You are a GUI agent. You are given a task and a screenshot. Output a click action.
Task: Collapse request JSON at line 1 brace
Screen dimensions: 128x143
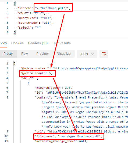15,4
